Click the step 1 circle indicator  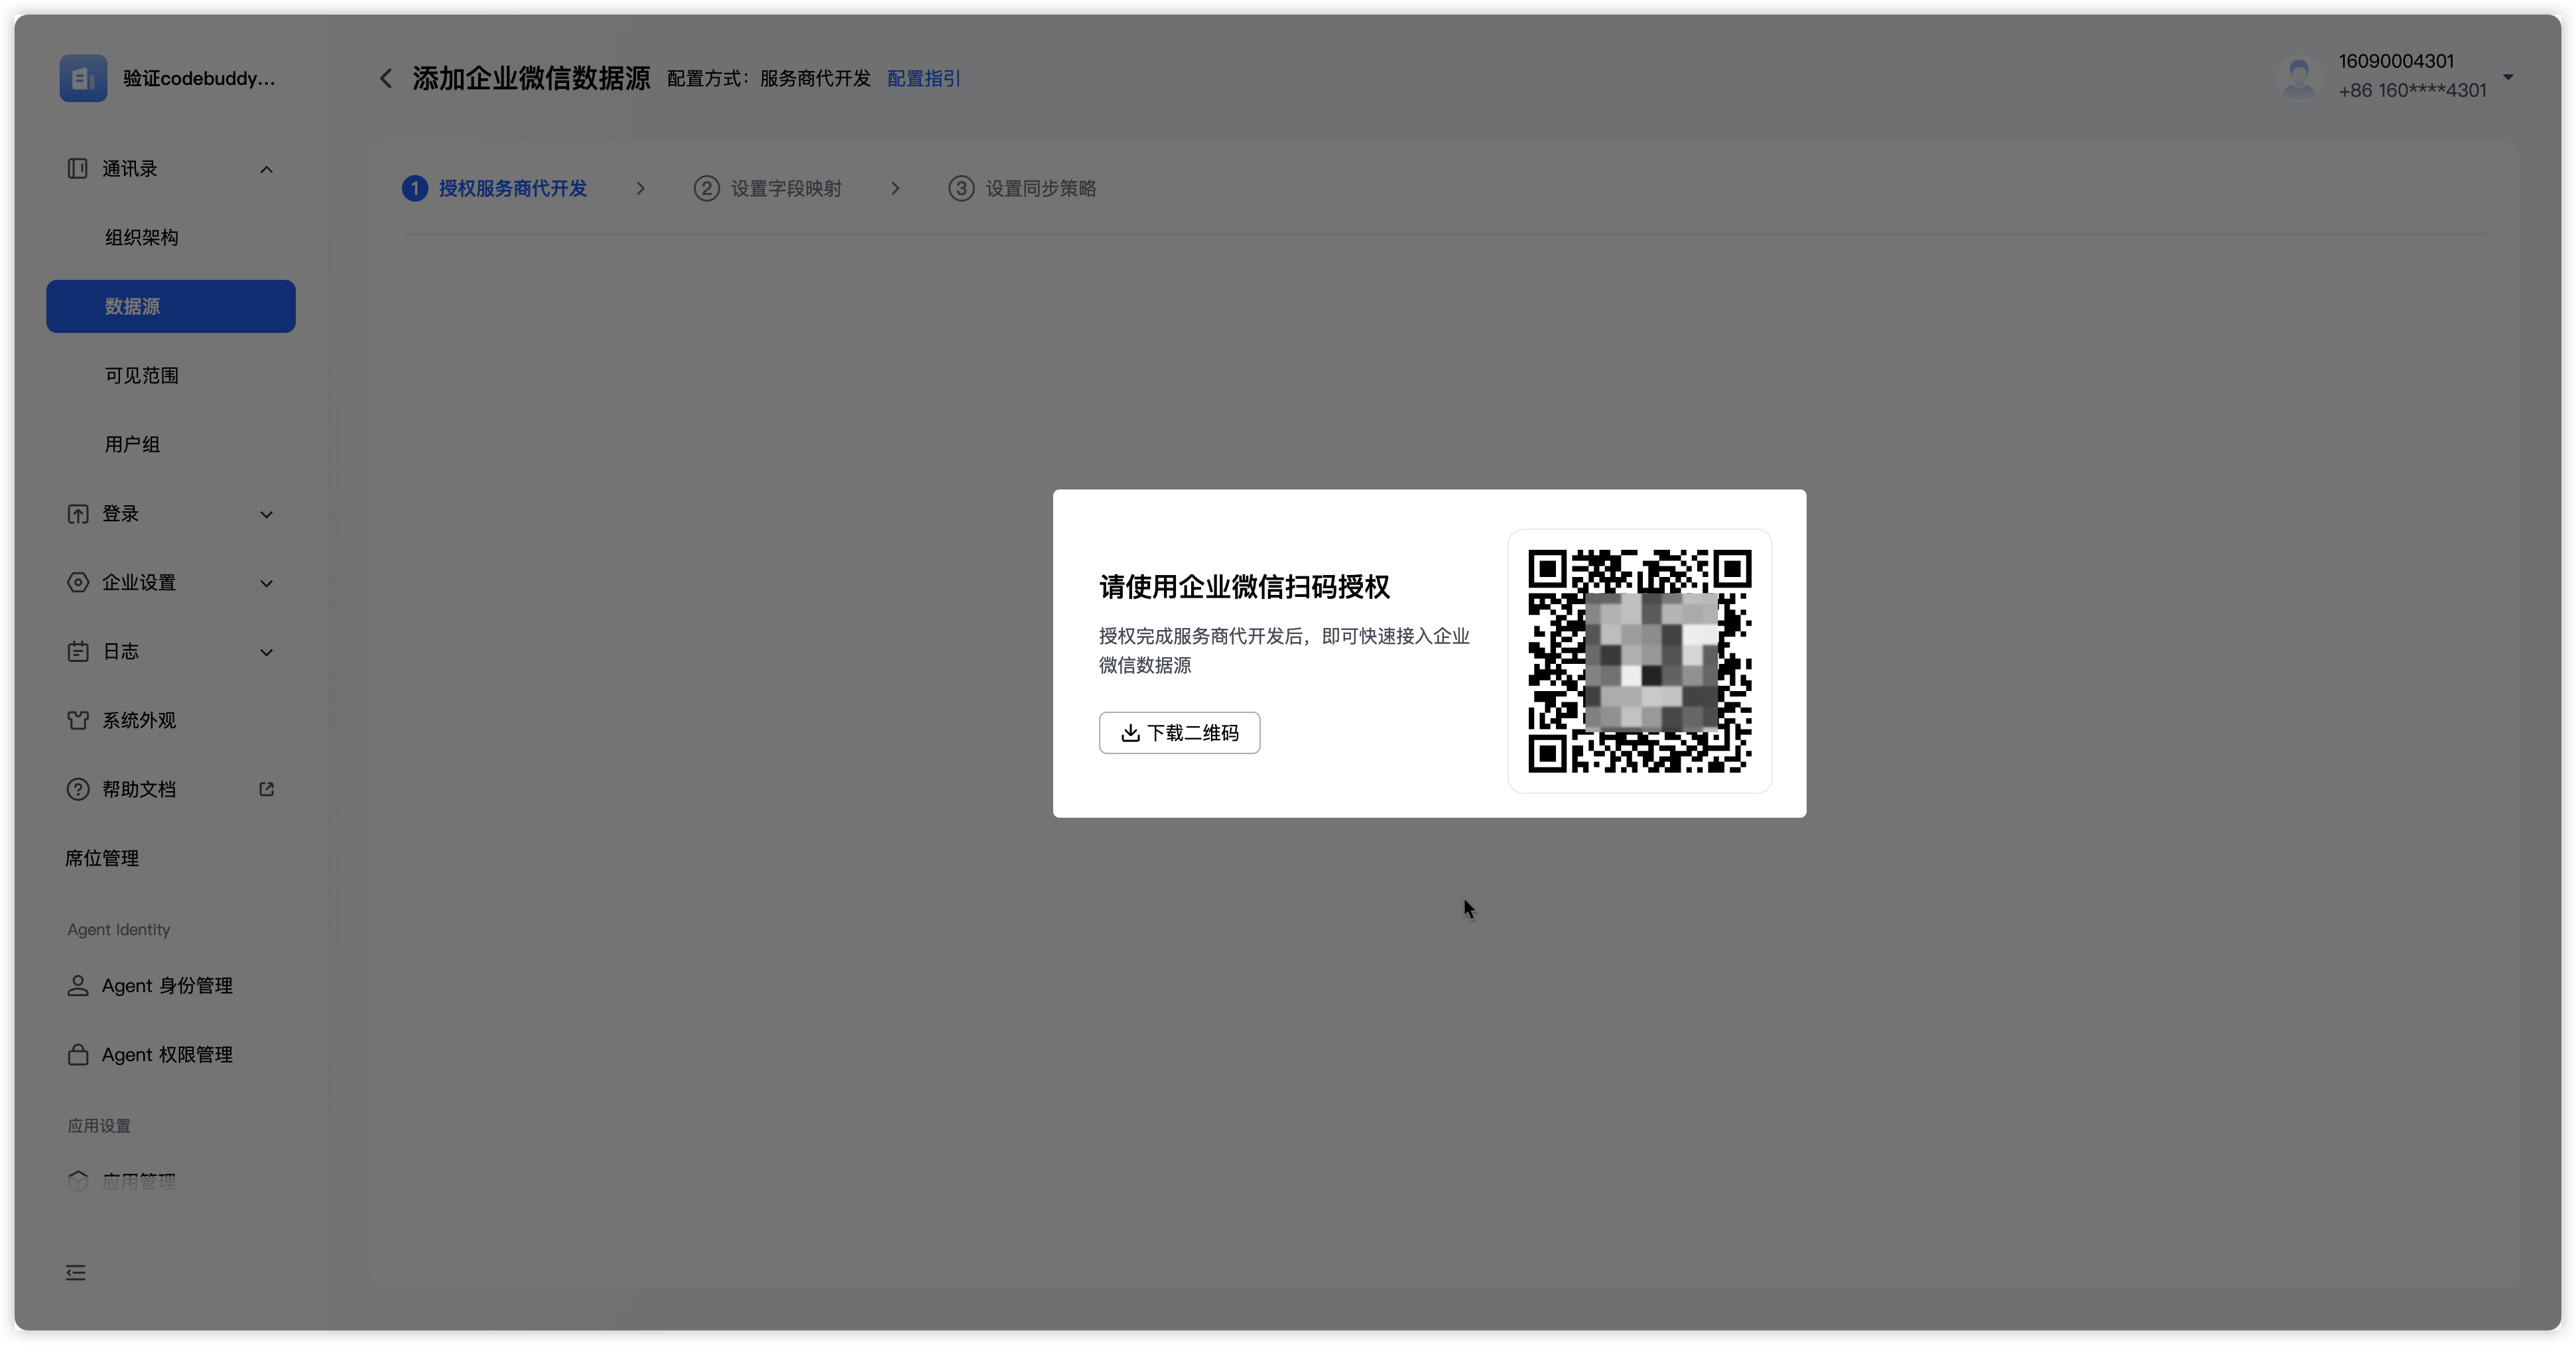tap(414, 189)
